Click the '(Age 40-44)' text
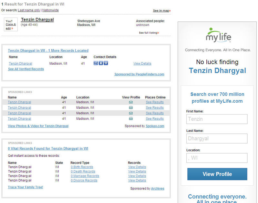 [x=29, y=25]
